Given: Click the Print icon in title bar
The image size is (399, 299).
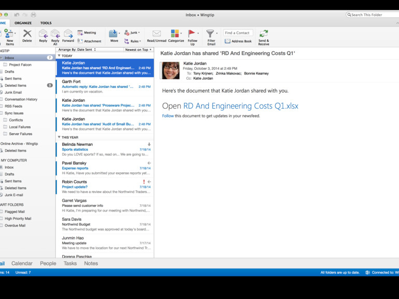Looking at the screenshot, I should (x=33, y=14).
